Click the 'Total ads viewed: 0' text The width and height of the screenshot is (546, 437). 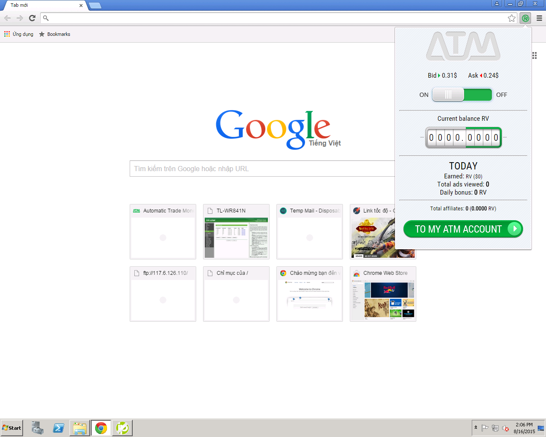pos(463,184)
